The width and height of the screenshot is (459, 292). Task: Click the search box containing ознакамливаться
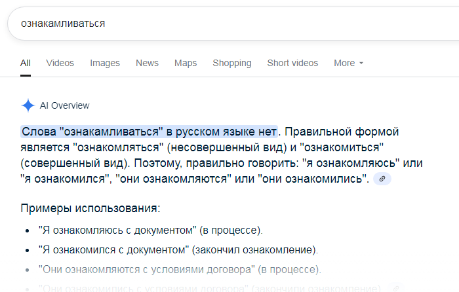click(x=234, y=24)
